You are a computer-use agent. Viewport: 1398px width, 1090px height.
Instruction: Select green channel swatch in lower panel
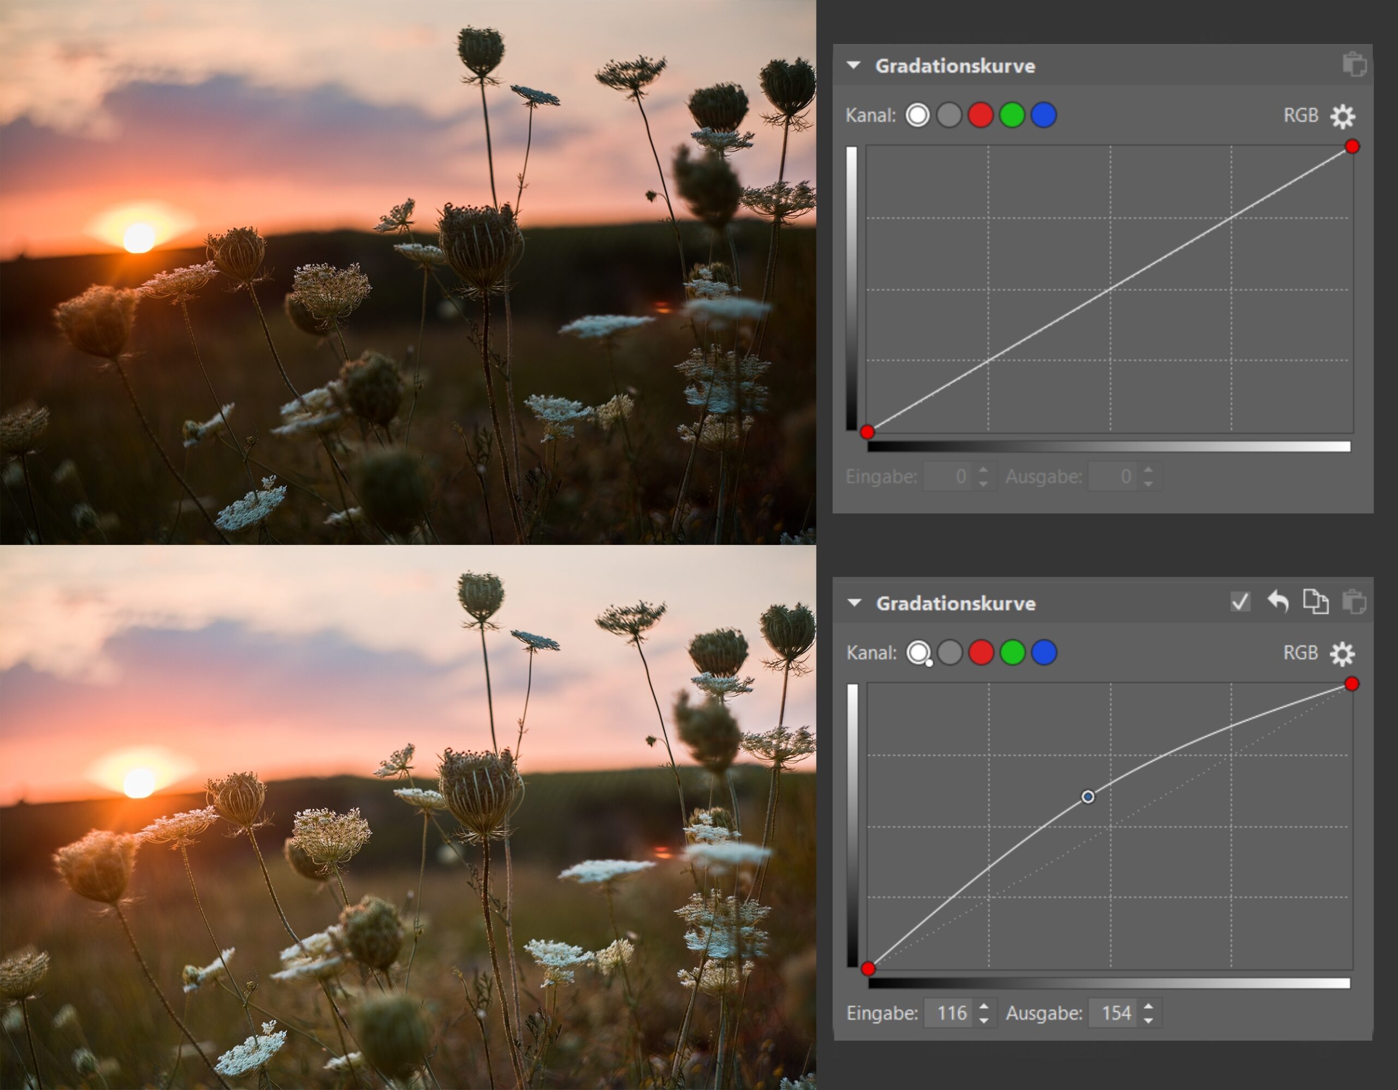(1012, 653)
